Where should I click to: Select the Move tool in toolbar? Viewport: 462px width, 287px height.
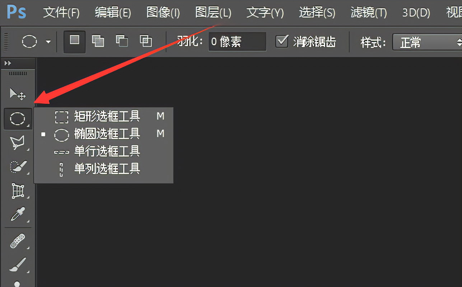[x=18, y=94]
